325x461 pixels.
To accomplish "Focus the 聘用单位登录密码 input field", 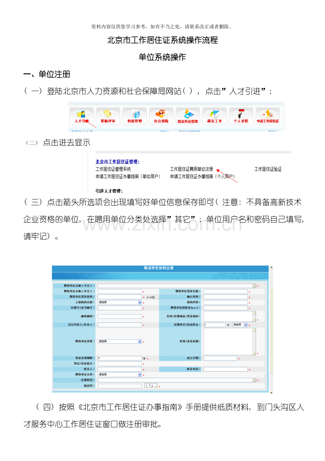I will 120,297.
